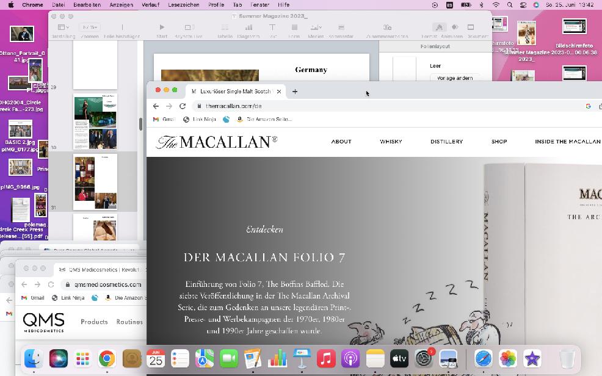This screenshot has width=602, height=376.
Task: Close the Luxuriöser Single Malt Scotch tab
Action: click(279, 92)
